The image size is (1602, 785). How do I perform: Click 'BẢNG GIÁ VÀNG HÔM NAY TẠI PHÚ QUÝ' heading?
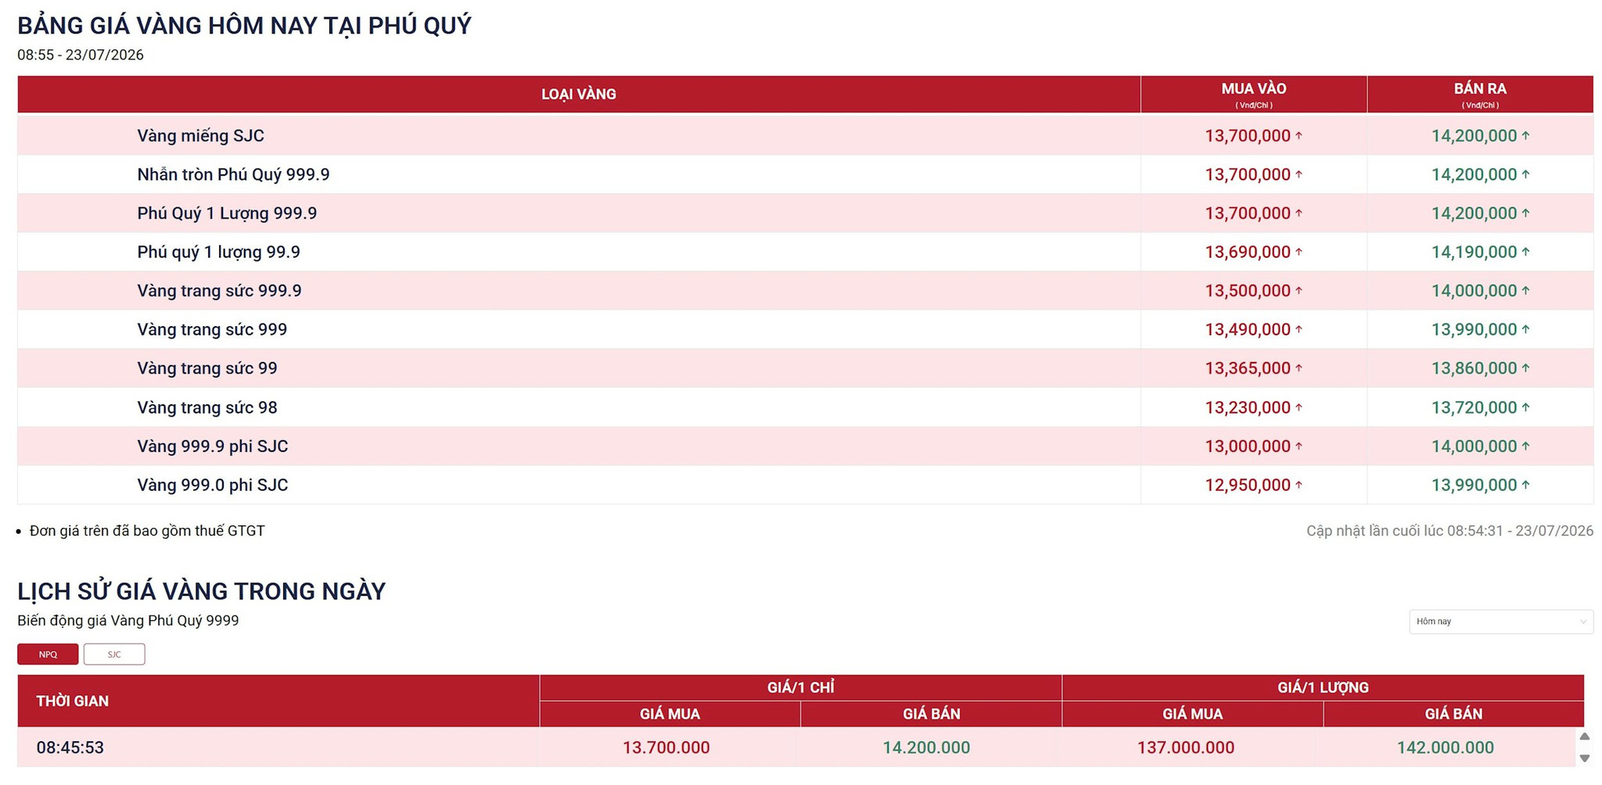click(x=244, y=26)
